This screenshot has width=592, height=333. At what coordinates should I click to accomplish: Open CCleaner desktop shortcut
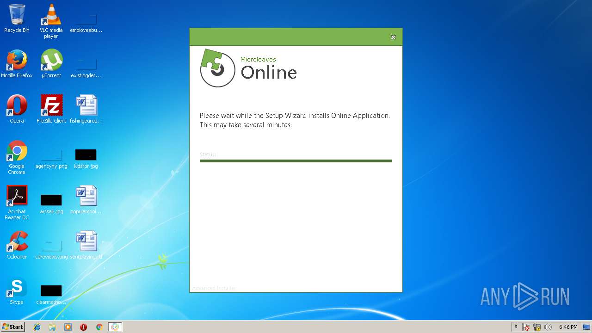point(17,245)
